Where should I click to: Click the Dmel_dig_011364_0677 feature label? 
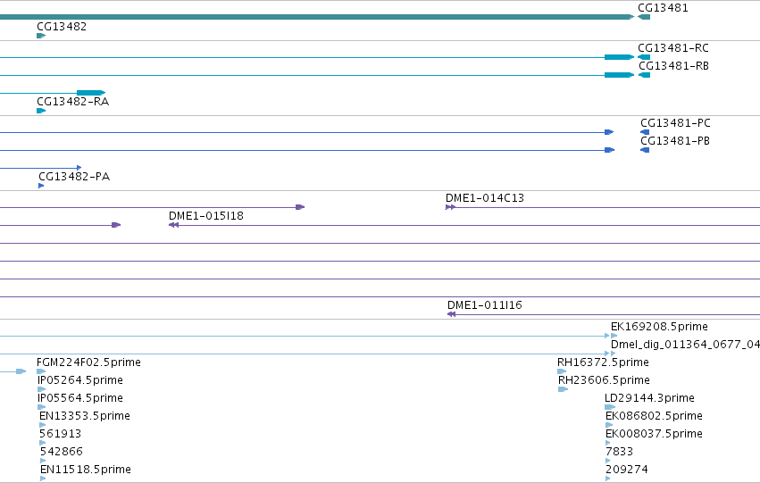(685, 345)
